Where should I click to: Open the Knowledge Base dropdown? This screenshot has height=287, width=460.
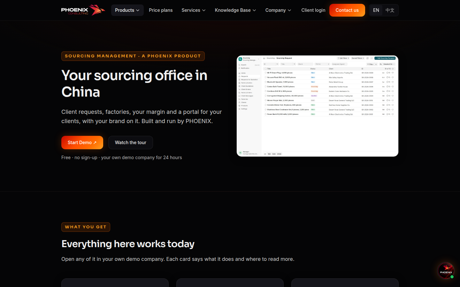coord(235,10)
